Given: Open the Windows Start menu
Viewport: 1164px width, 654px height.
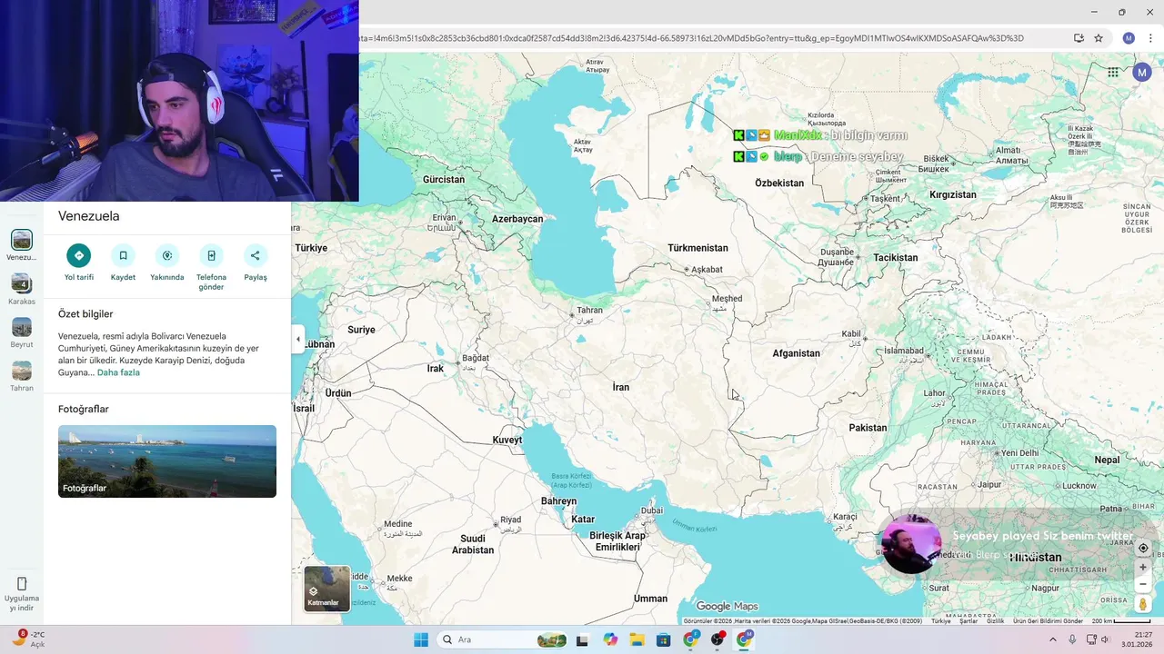Looking at the screenshot, I should (x=421, y=639).
